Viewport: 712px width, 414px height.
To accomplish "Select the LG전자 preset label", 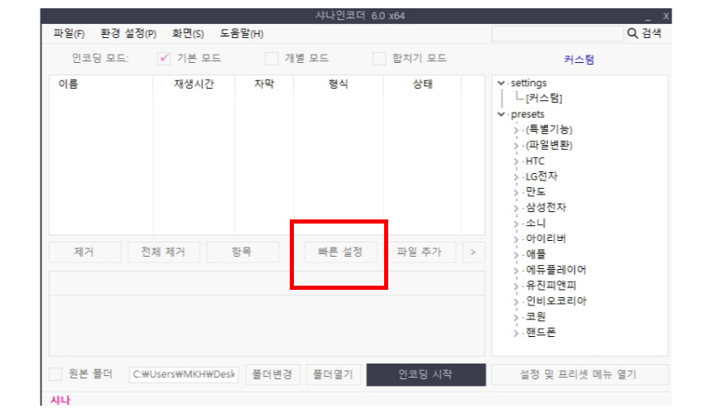I will click(541, 176).
